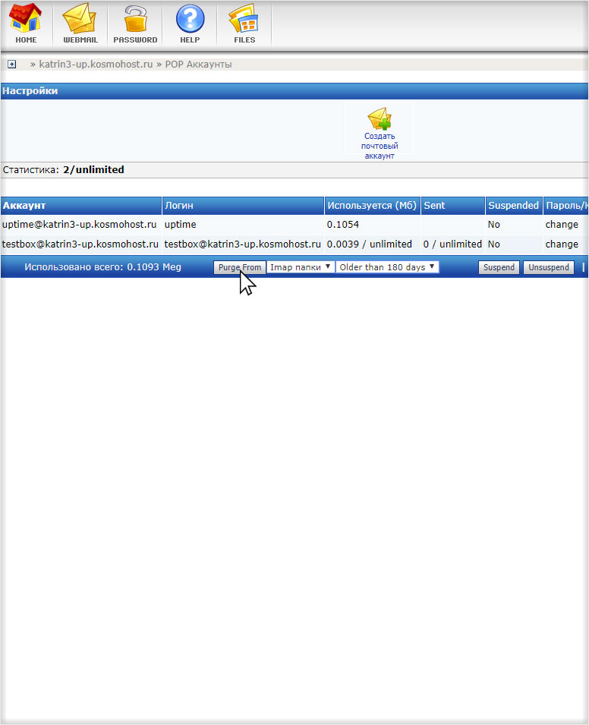Open Older than 180 days dropdown
This screenshot has height=725, width=589.
click(x=387, y=267)
